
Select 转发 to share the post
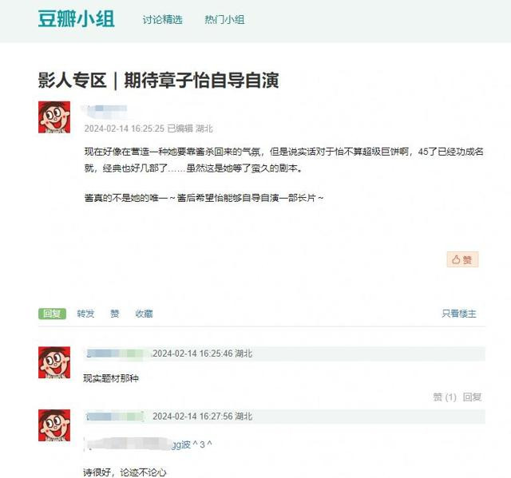point(85,314)
